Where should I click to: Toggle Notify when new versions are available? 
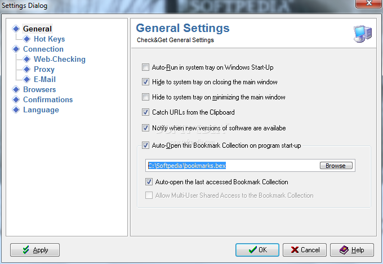point(145,128)
